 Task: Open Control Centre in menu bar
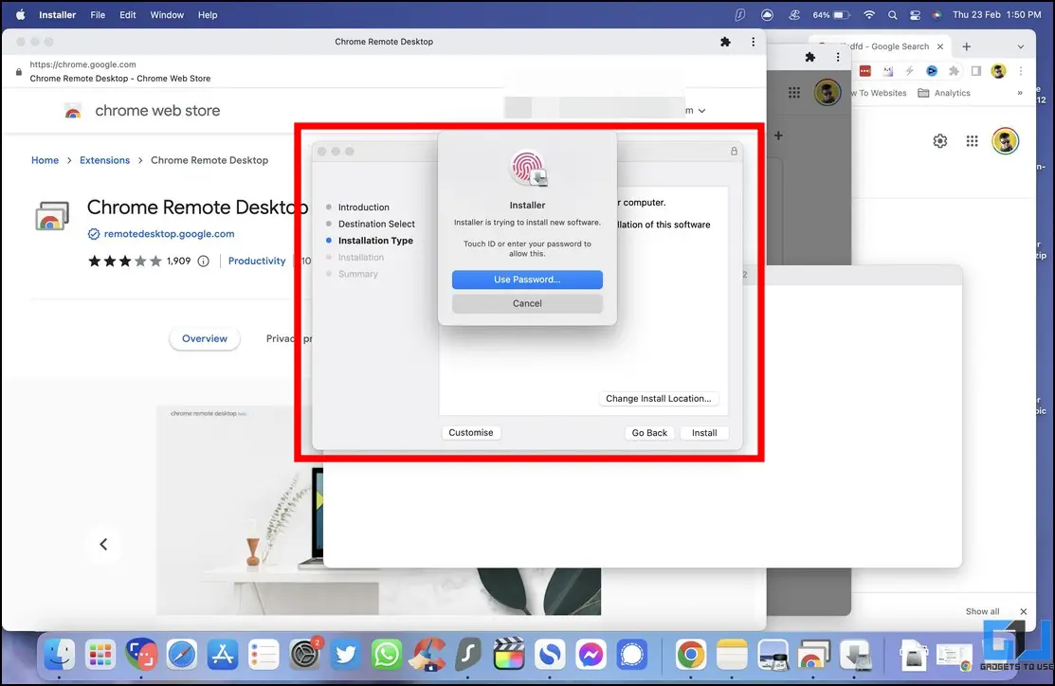(915, 15)
